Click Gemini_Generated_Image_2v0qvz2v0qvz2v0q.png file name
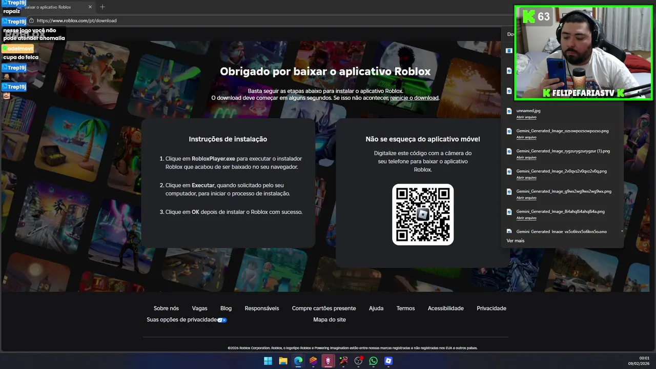 pyautogui.click(x=562, y=171)
